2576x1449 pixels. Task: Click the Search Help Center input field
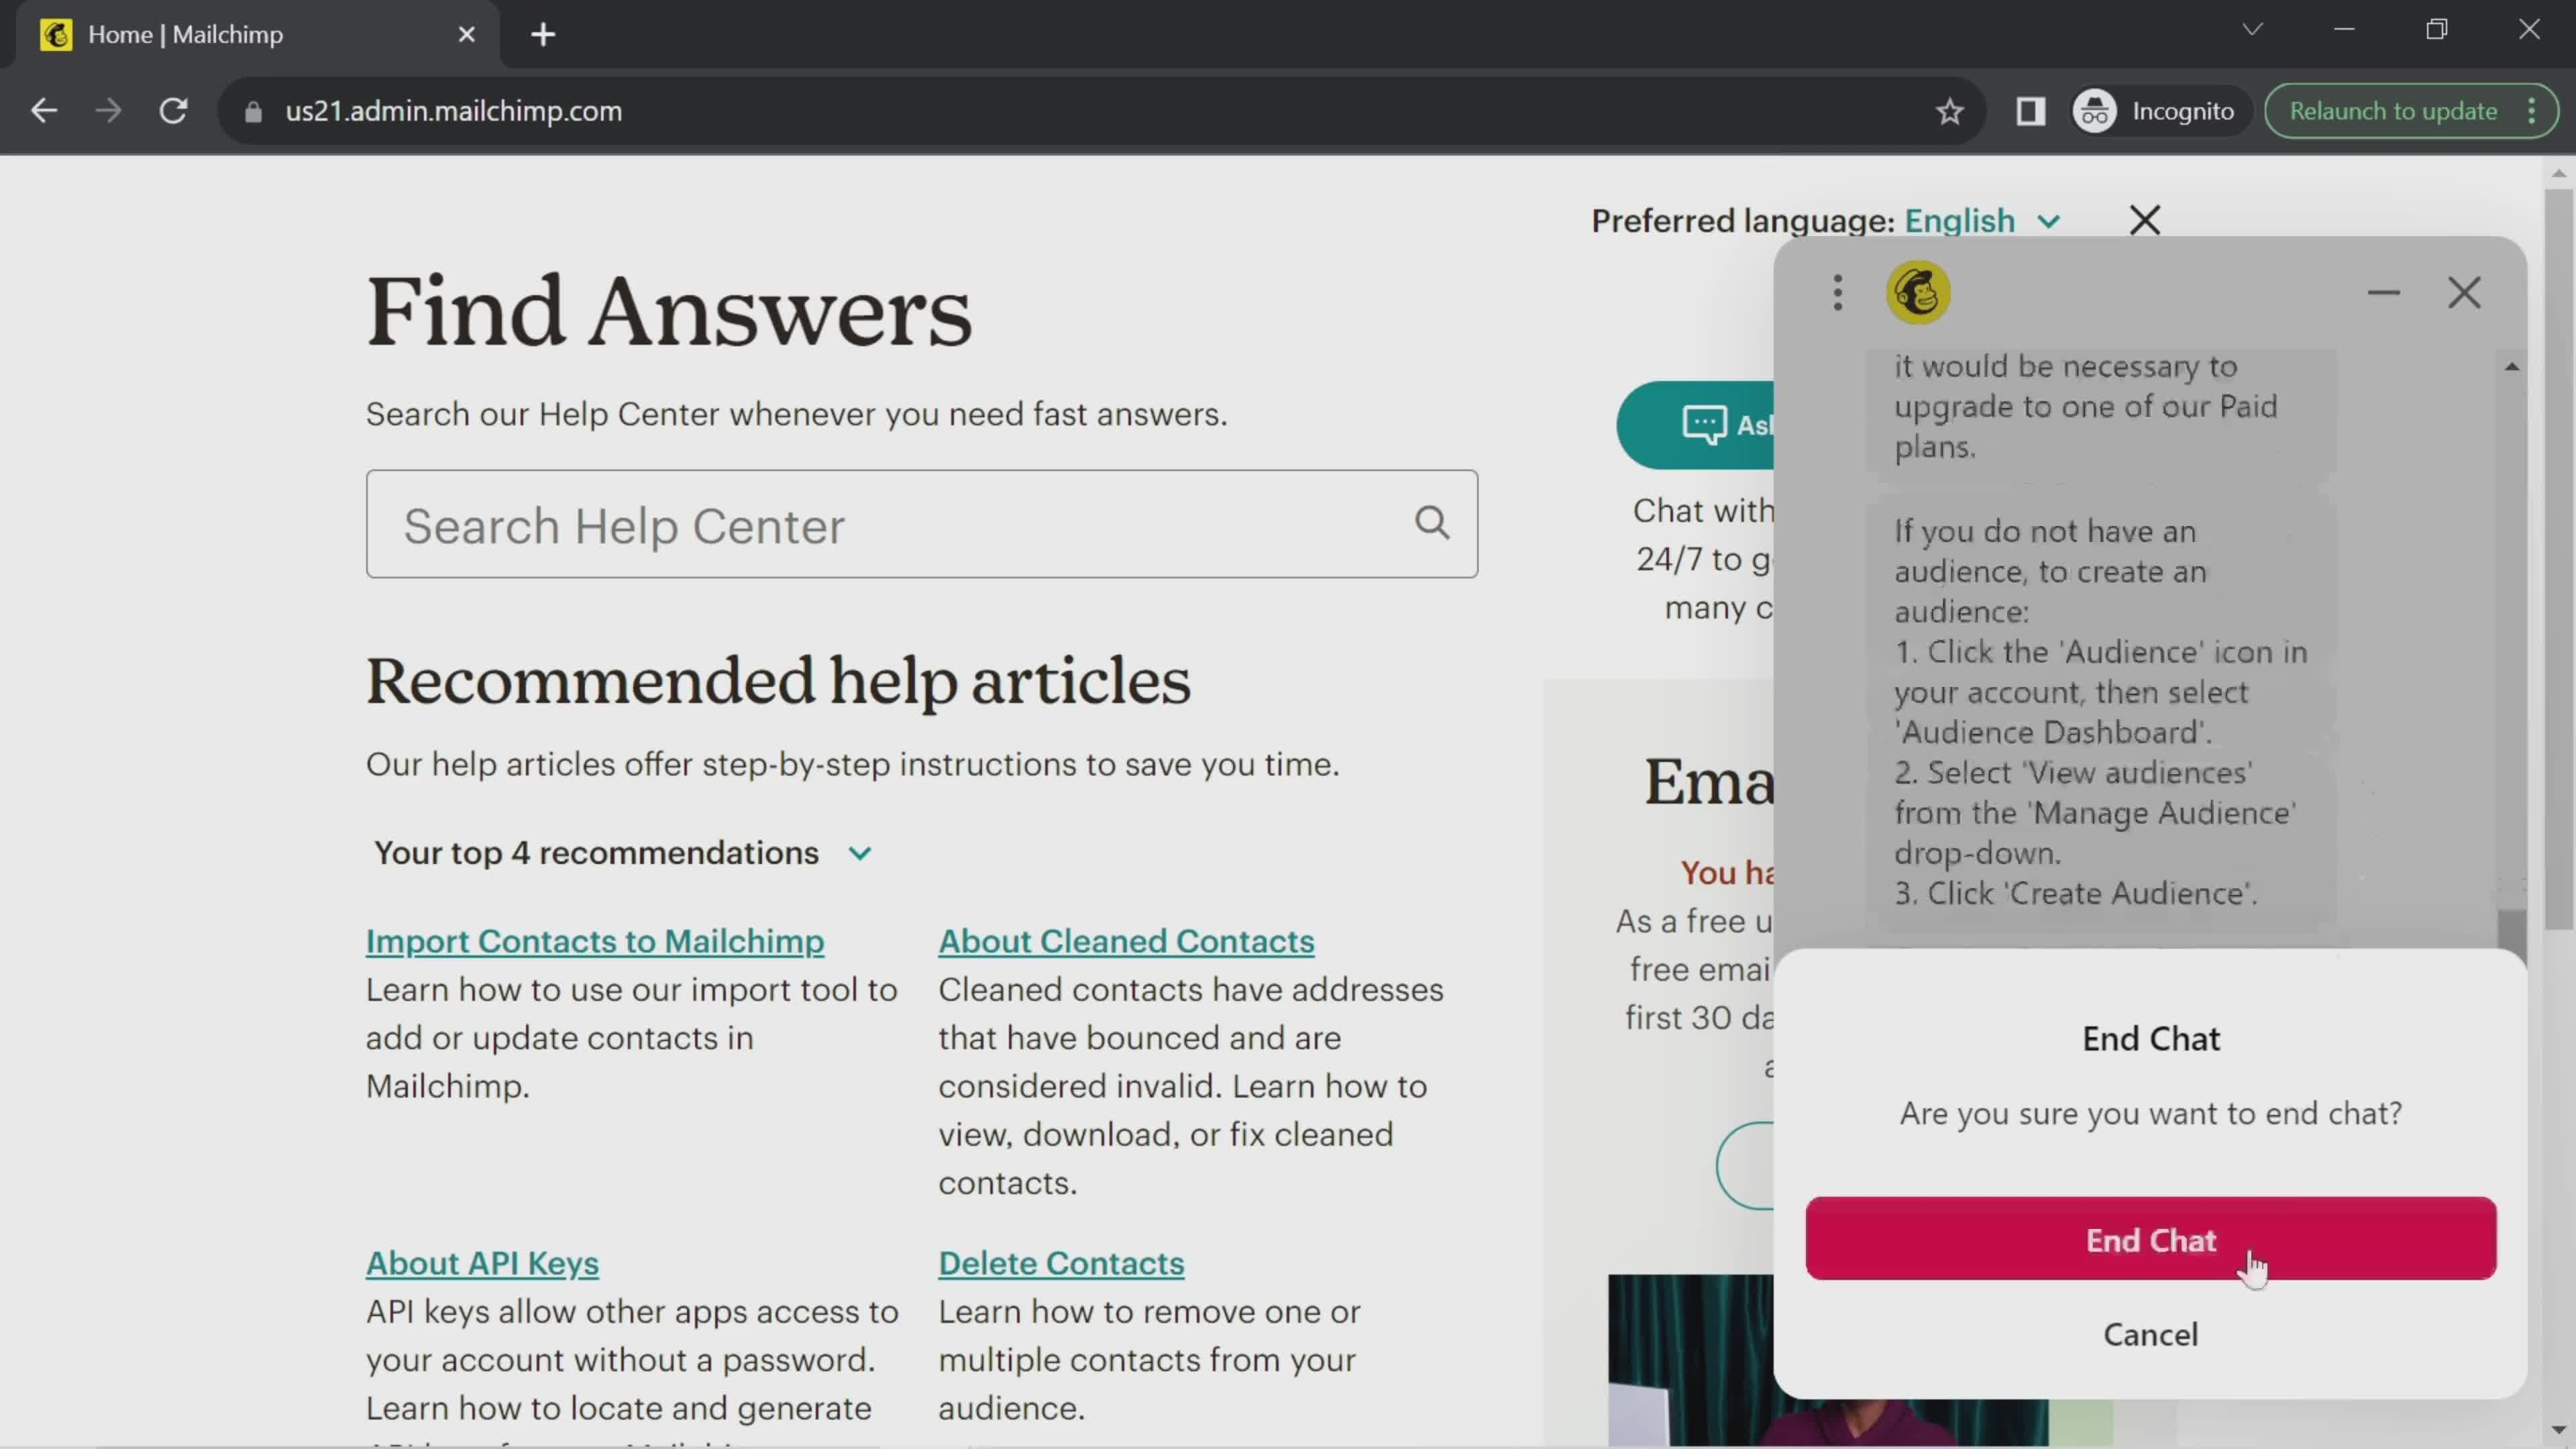click(920, 524)
